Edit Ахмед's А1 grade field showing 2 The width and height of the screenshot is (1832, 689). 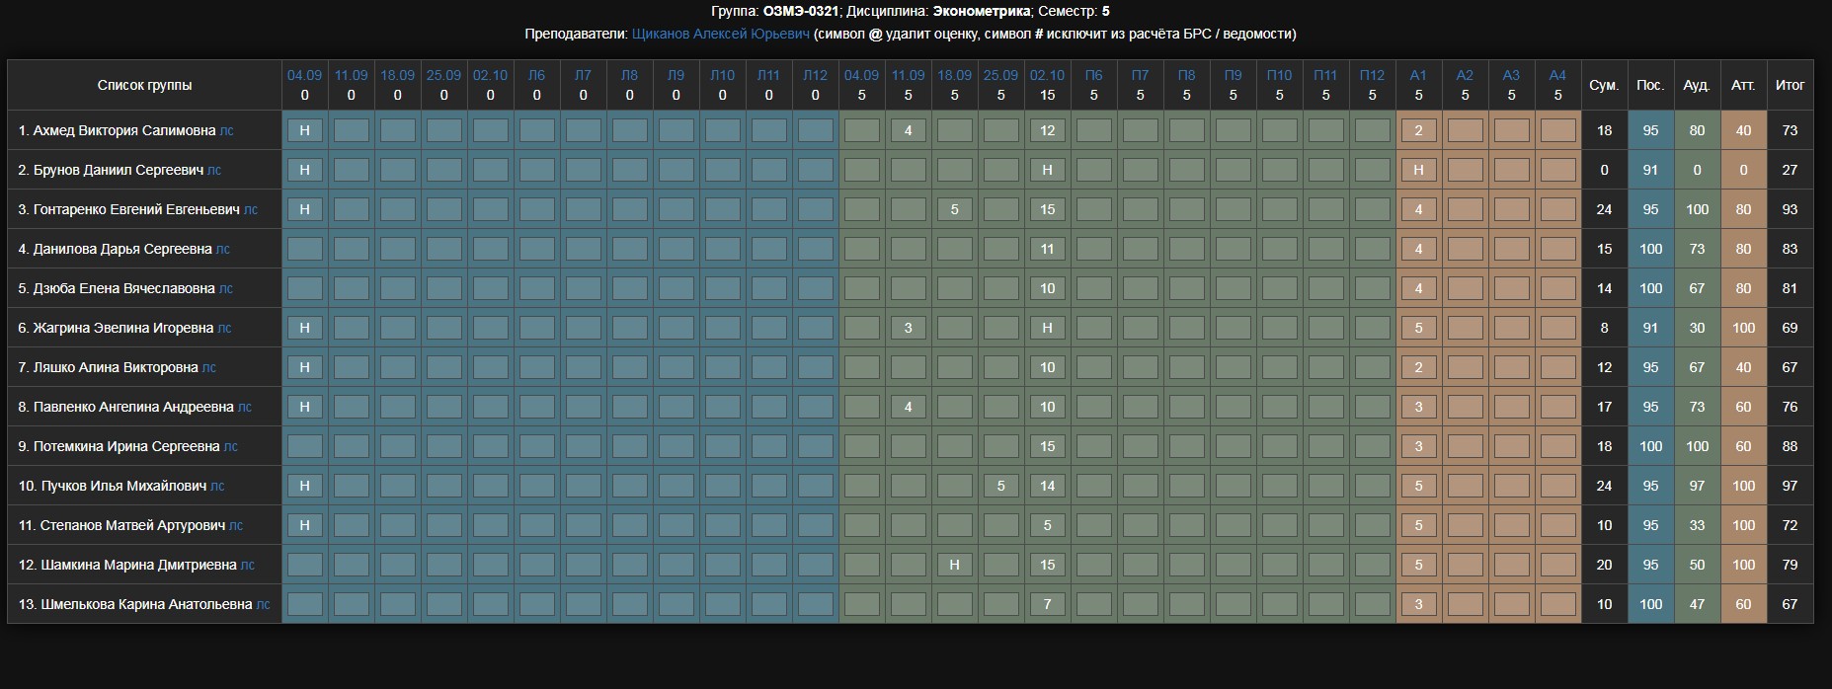[1418, 130]
